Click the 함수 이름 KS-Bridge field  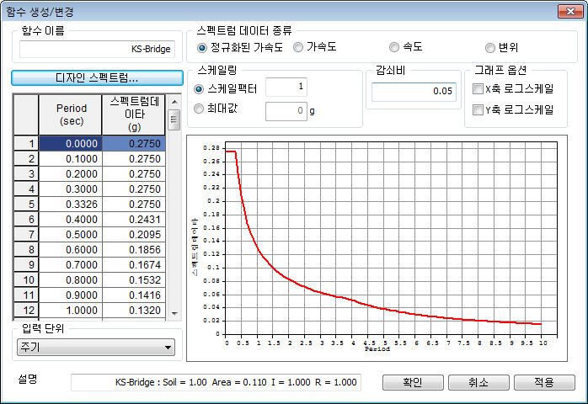tap(97, 49)
